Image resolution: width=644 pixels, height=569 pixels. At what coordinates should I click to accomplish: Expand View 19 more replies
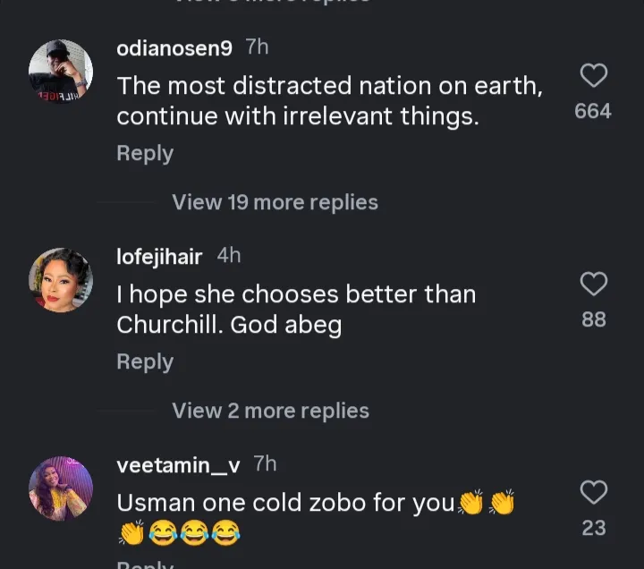tap(275, 202)
